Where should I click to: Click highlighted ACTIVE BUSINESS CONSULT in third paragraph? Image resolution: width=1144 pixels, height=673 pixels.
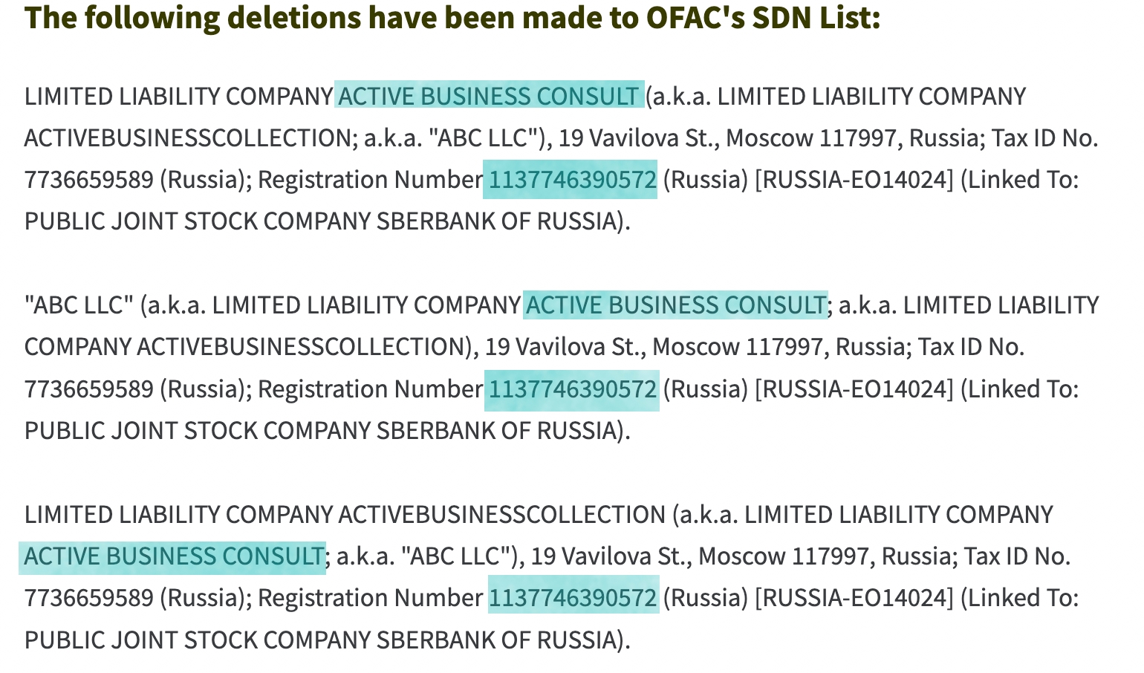[173, 556]
